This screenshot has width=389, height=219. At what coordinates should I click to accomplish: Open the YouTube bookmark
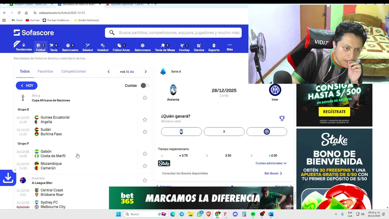coord(33,20)
